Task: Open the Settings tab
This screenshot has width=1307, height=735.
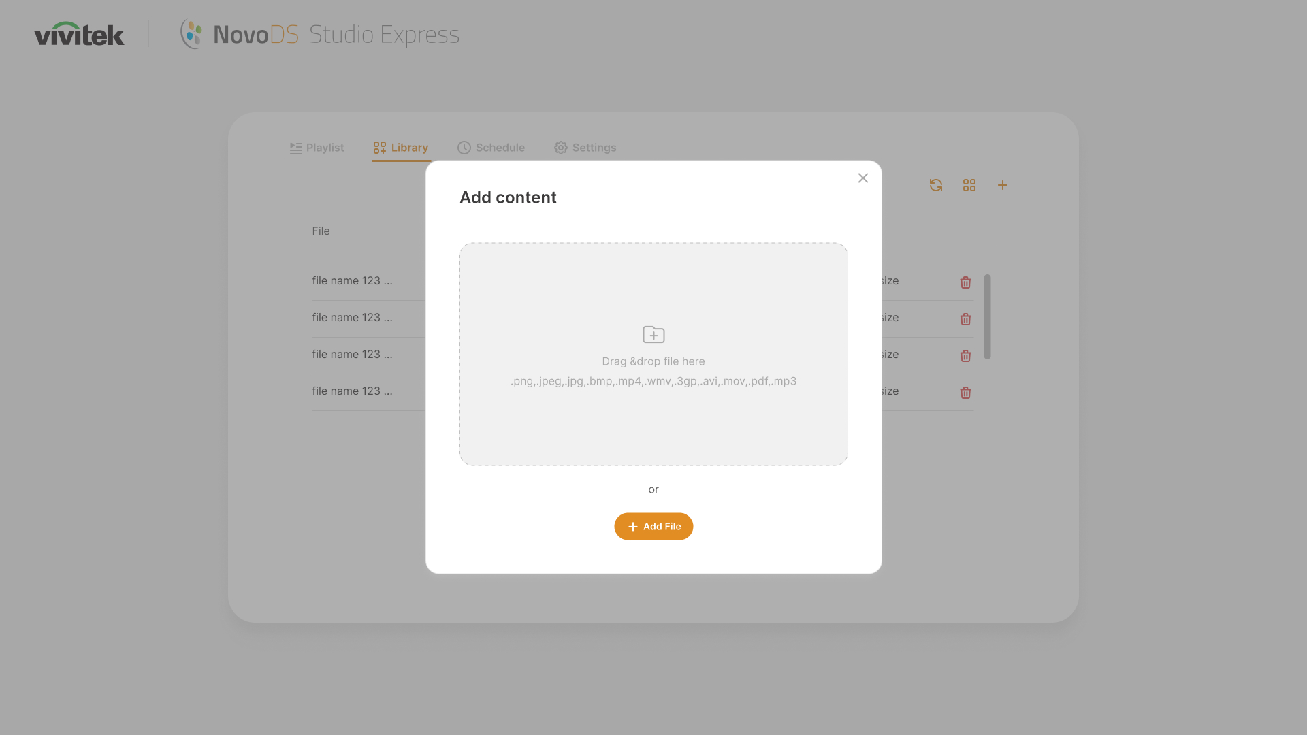Action: (585, 148)
